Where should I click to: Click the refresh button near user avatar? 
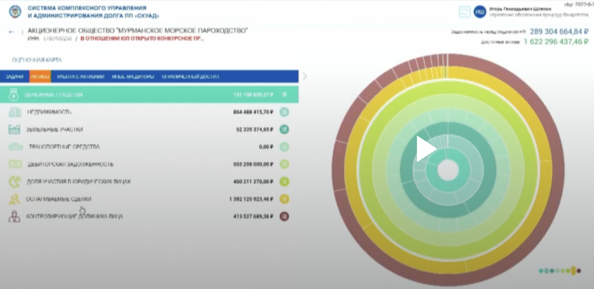[464, 12]
